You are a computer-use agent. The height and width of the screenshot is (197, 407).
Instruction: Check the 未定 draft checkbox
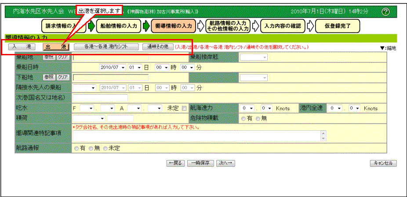(x=184, y=108)
